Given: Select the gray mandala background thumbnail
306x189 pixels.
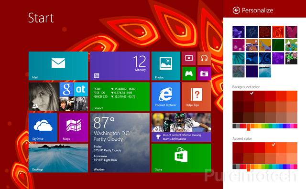Looking at the screenshot, I should (x=238, y=72).
